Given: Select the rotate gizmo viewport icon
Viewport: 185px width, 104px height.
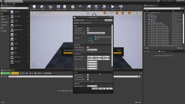Looking at the screenshot, I should click(107, 13).
